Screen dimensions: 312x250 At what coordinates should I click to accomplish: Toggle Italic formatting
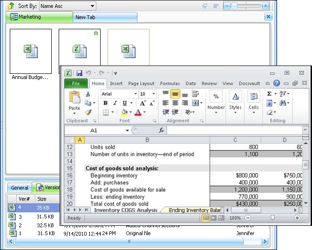coord(115,103)
